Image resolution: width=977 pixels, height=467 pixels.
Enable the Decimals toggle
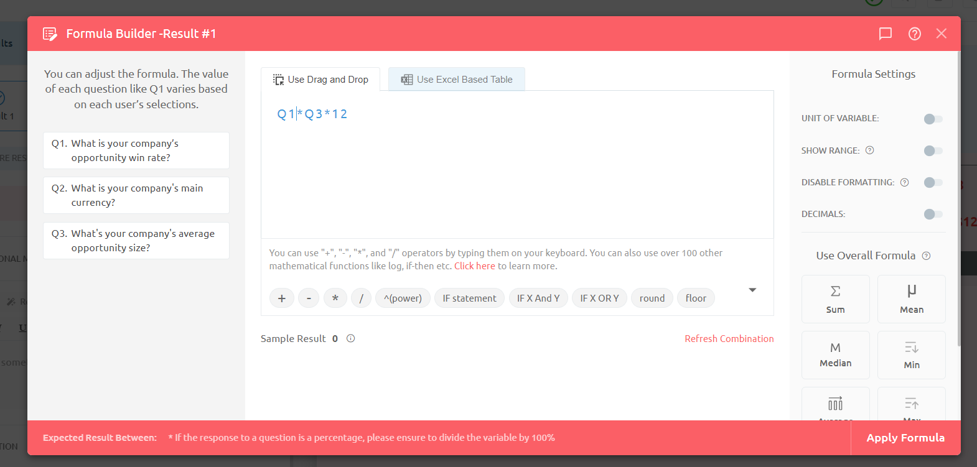coord(933,214)
